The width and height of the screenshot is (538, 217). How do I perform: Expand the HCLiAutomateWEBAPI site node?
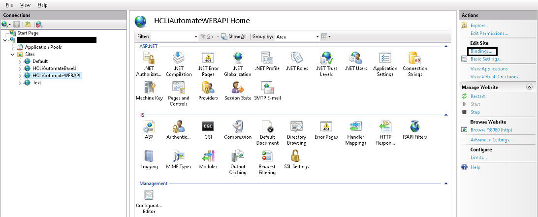[20, 75]
